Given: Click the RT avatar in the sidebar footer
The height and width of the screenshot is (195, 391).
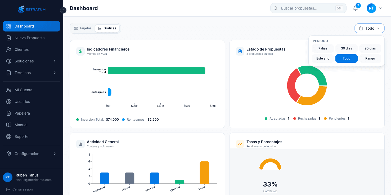Looking at the screenshot, I should pyautogui.click(x=8, y=177).
